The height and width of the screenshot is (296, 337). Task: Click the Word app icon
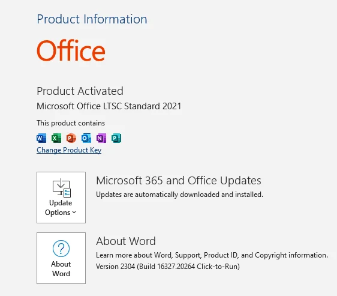[41, 138]
